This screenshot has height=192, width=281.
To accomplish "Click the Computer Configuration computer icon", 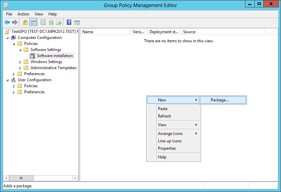I will [13, 38].
